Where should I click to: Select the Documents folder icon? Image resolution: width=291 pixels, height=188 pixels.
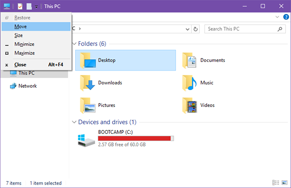(x=189, y=60)
